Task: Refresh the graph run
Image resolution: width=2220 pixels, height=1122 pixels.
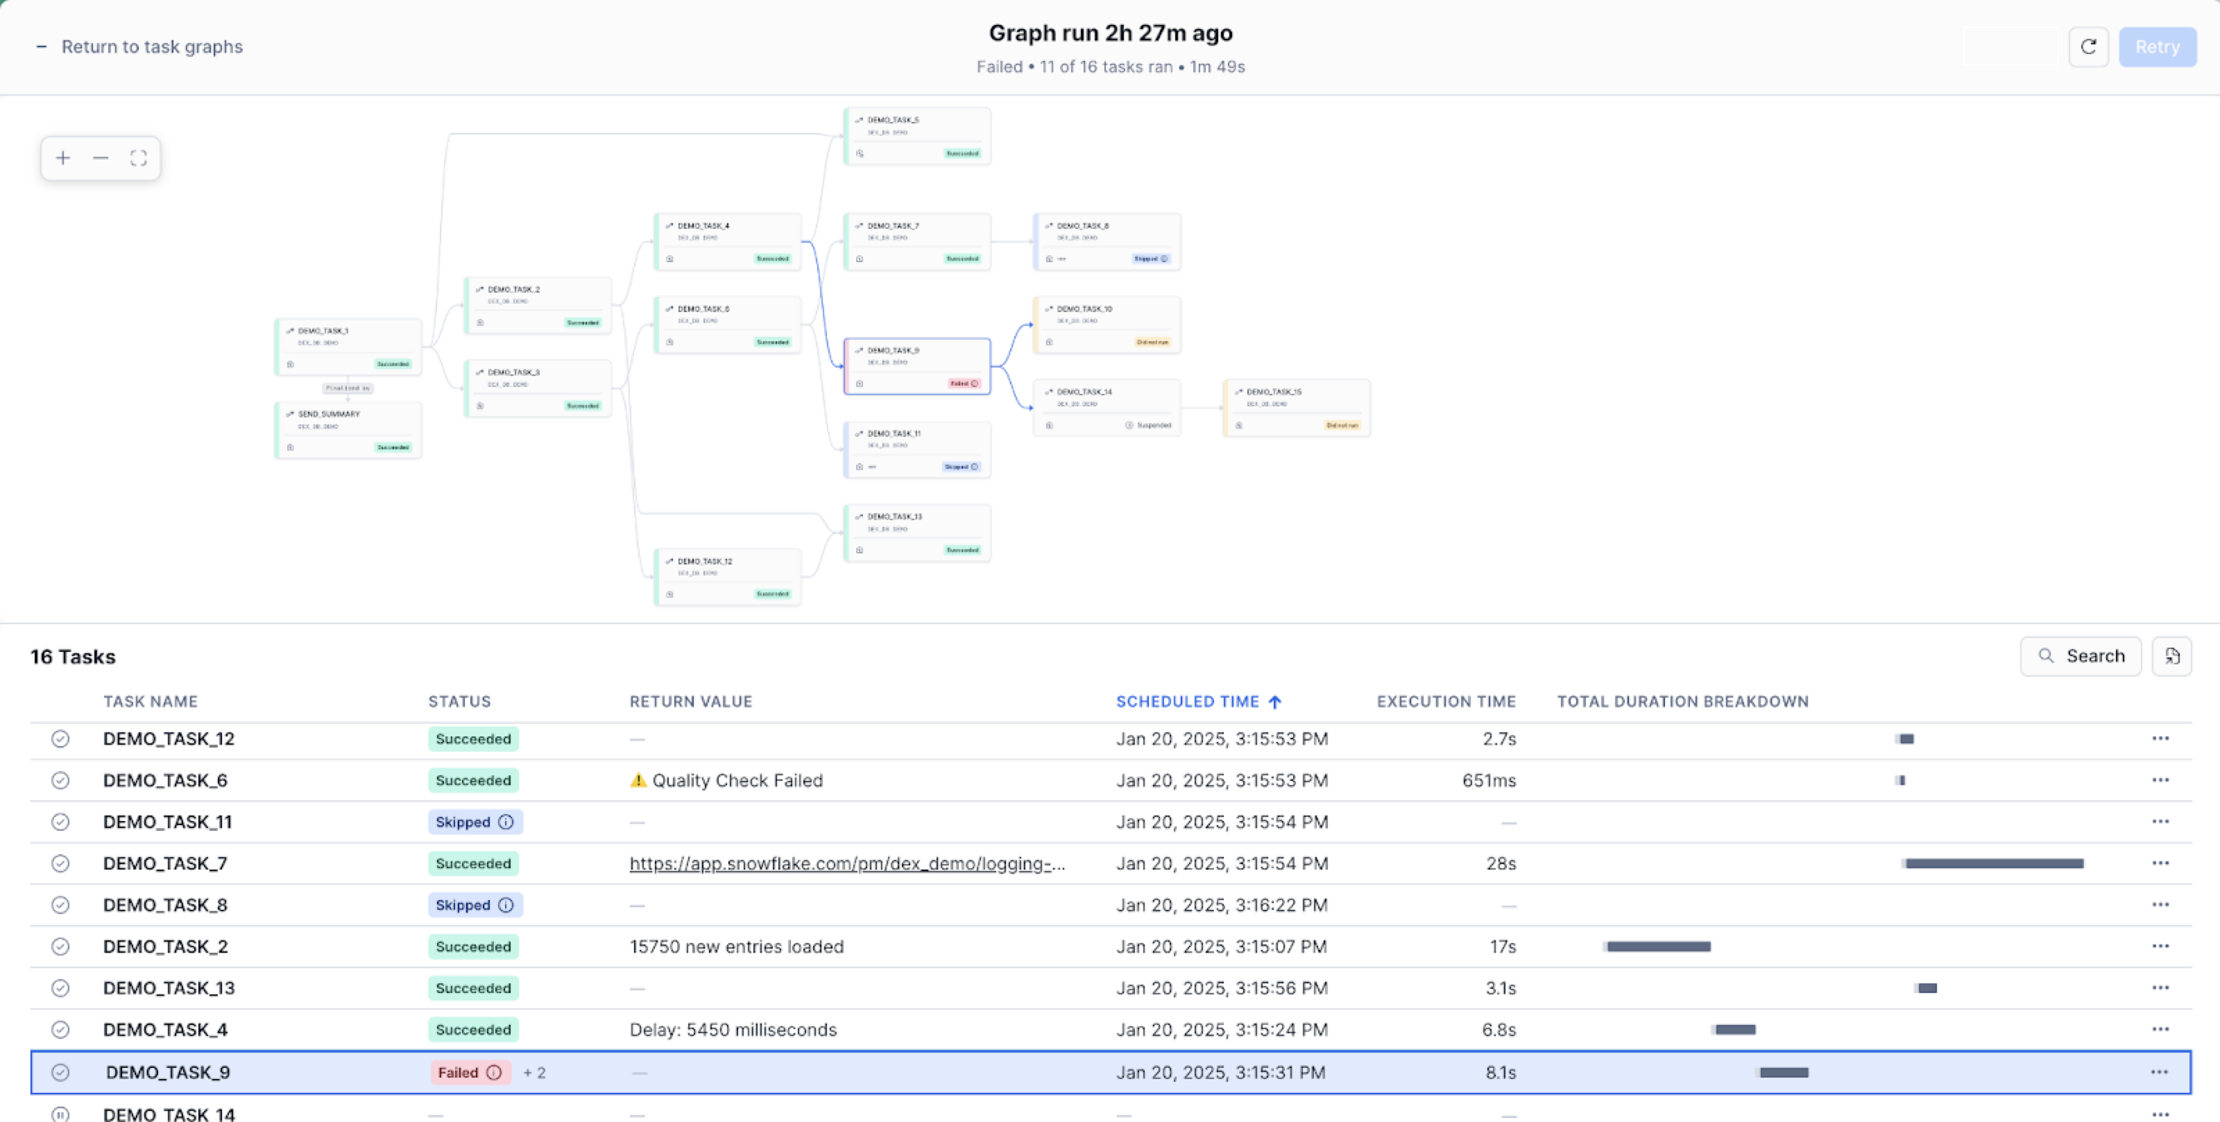Action: click(2088, 46)
